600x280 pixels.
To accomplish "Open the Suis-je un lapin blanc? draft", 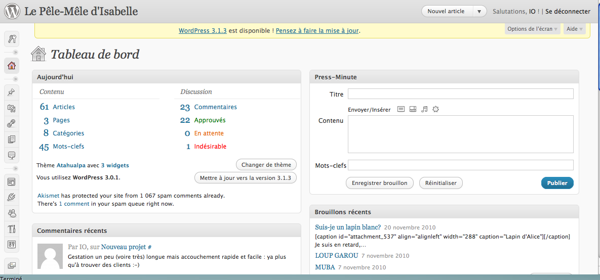I will click(x=348, y=227).
